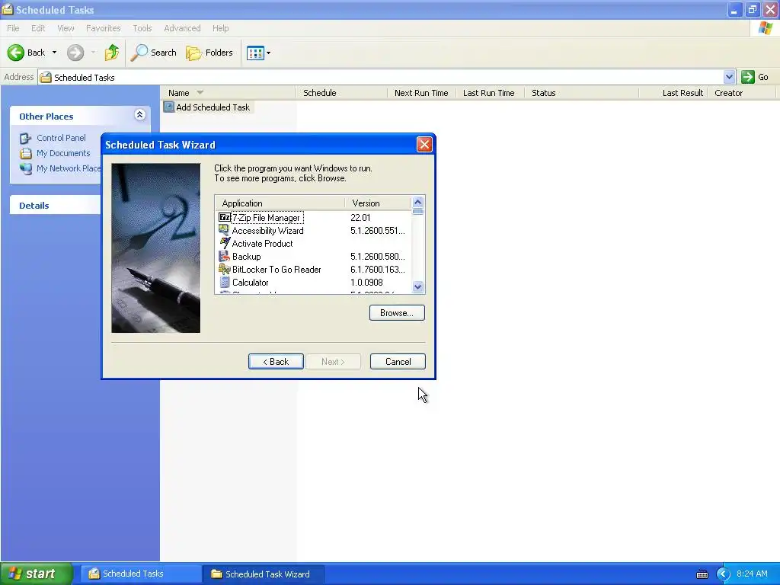Click the Name column sort arrow
This screenshot has width=780, height=585.
tap(200, 92)
